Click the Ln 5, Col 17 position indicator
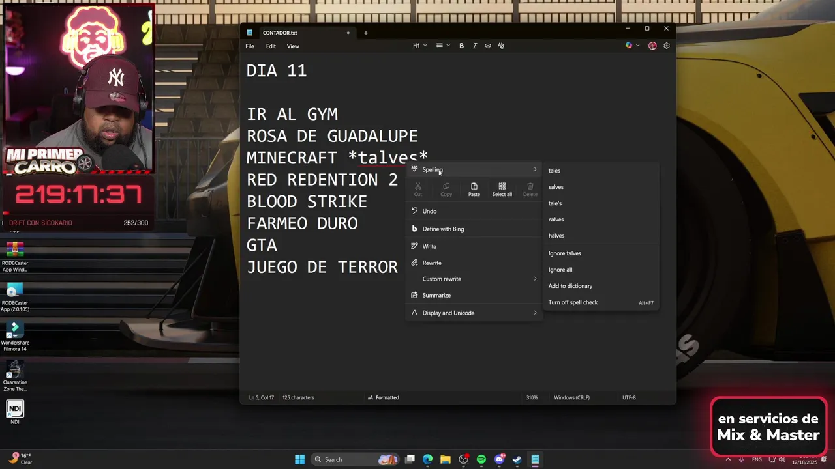The height and width of the screenshot is (469, 835). [x=262, y=397]
